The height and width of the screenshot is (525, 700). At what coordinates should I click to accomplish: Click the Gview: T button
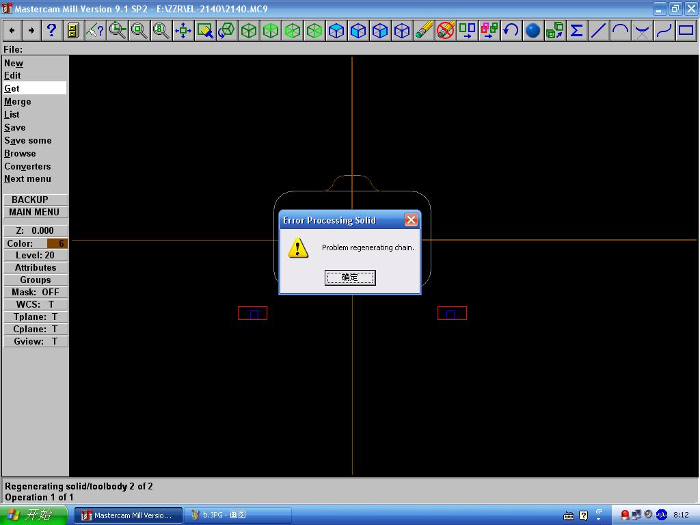36,341
